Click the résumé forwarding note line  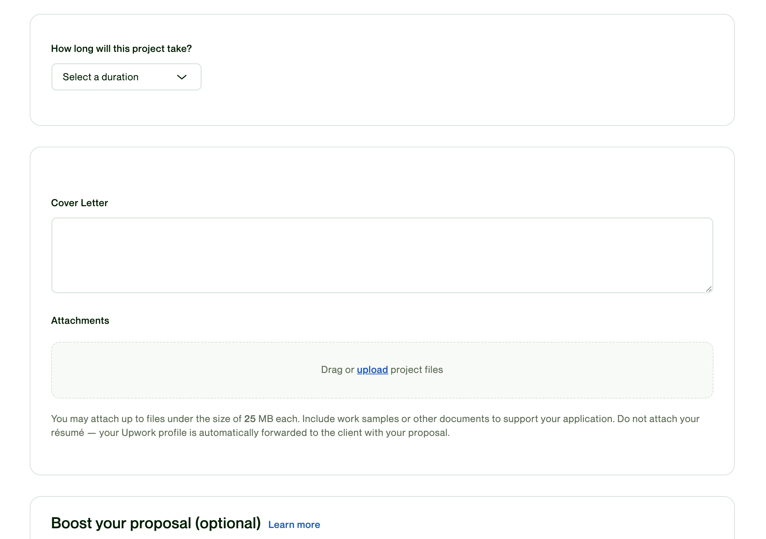pos(250,432)
